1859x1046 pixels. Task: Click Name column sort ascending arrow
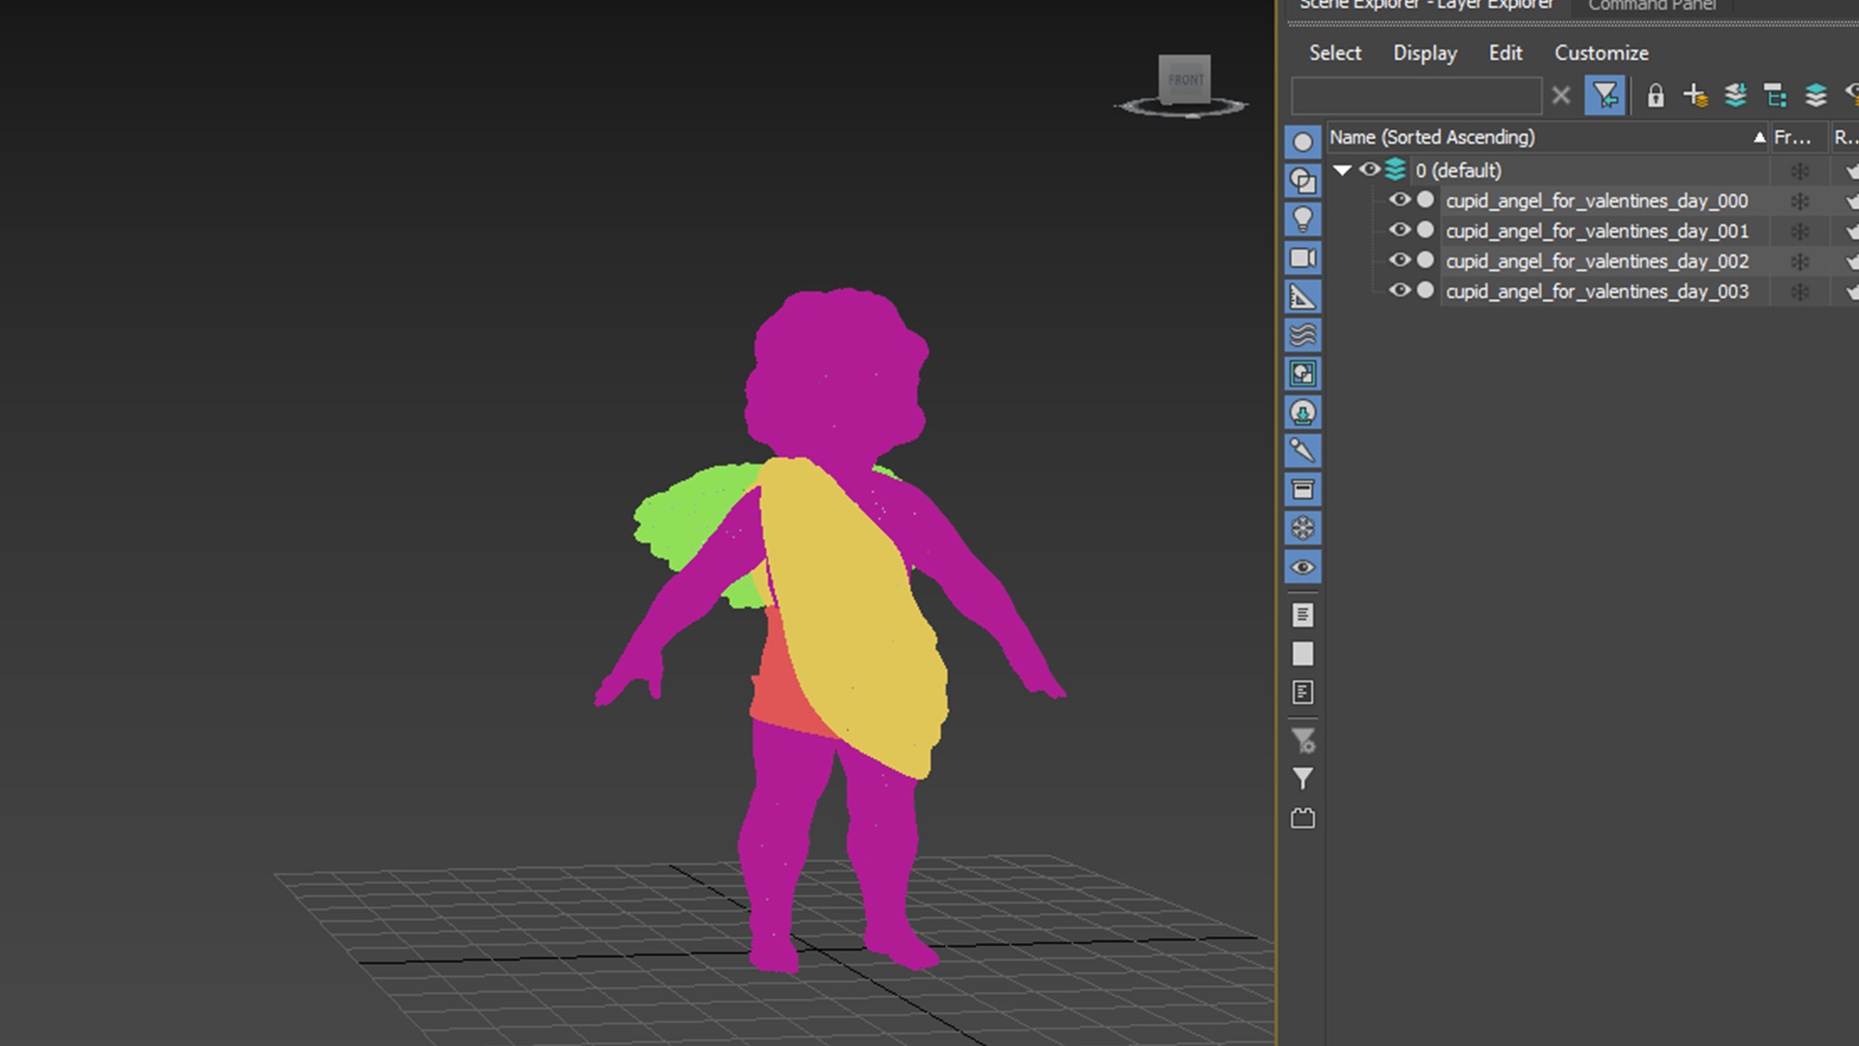(1758, 138)
